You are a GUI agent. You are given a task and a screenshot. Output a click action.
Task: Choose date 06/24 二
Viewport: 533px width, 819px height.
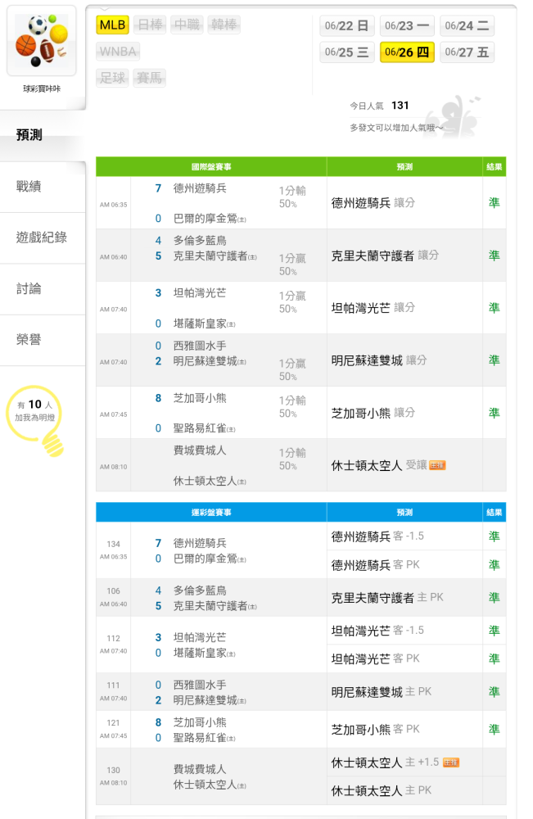coord(467,25)
